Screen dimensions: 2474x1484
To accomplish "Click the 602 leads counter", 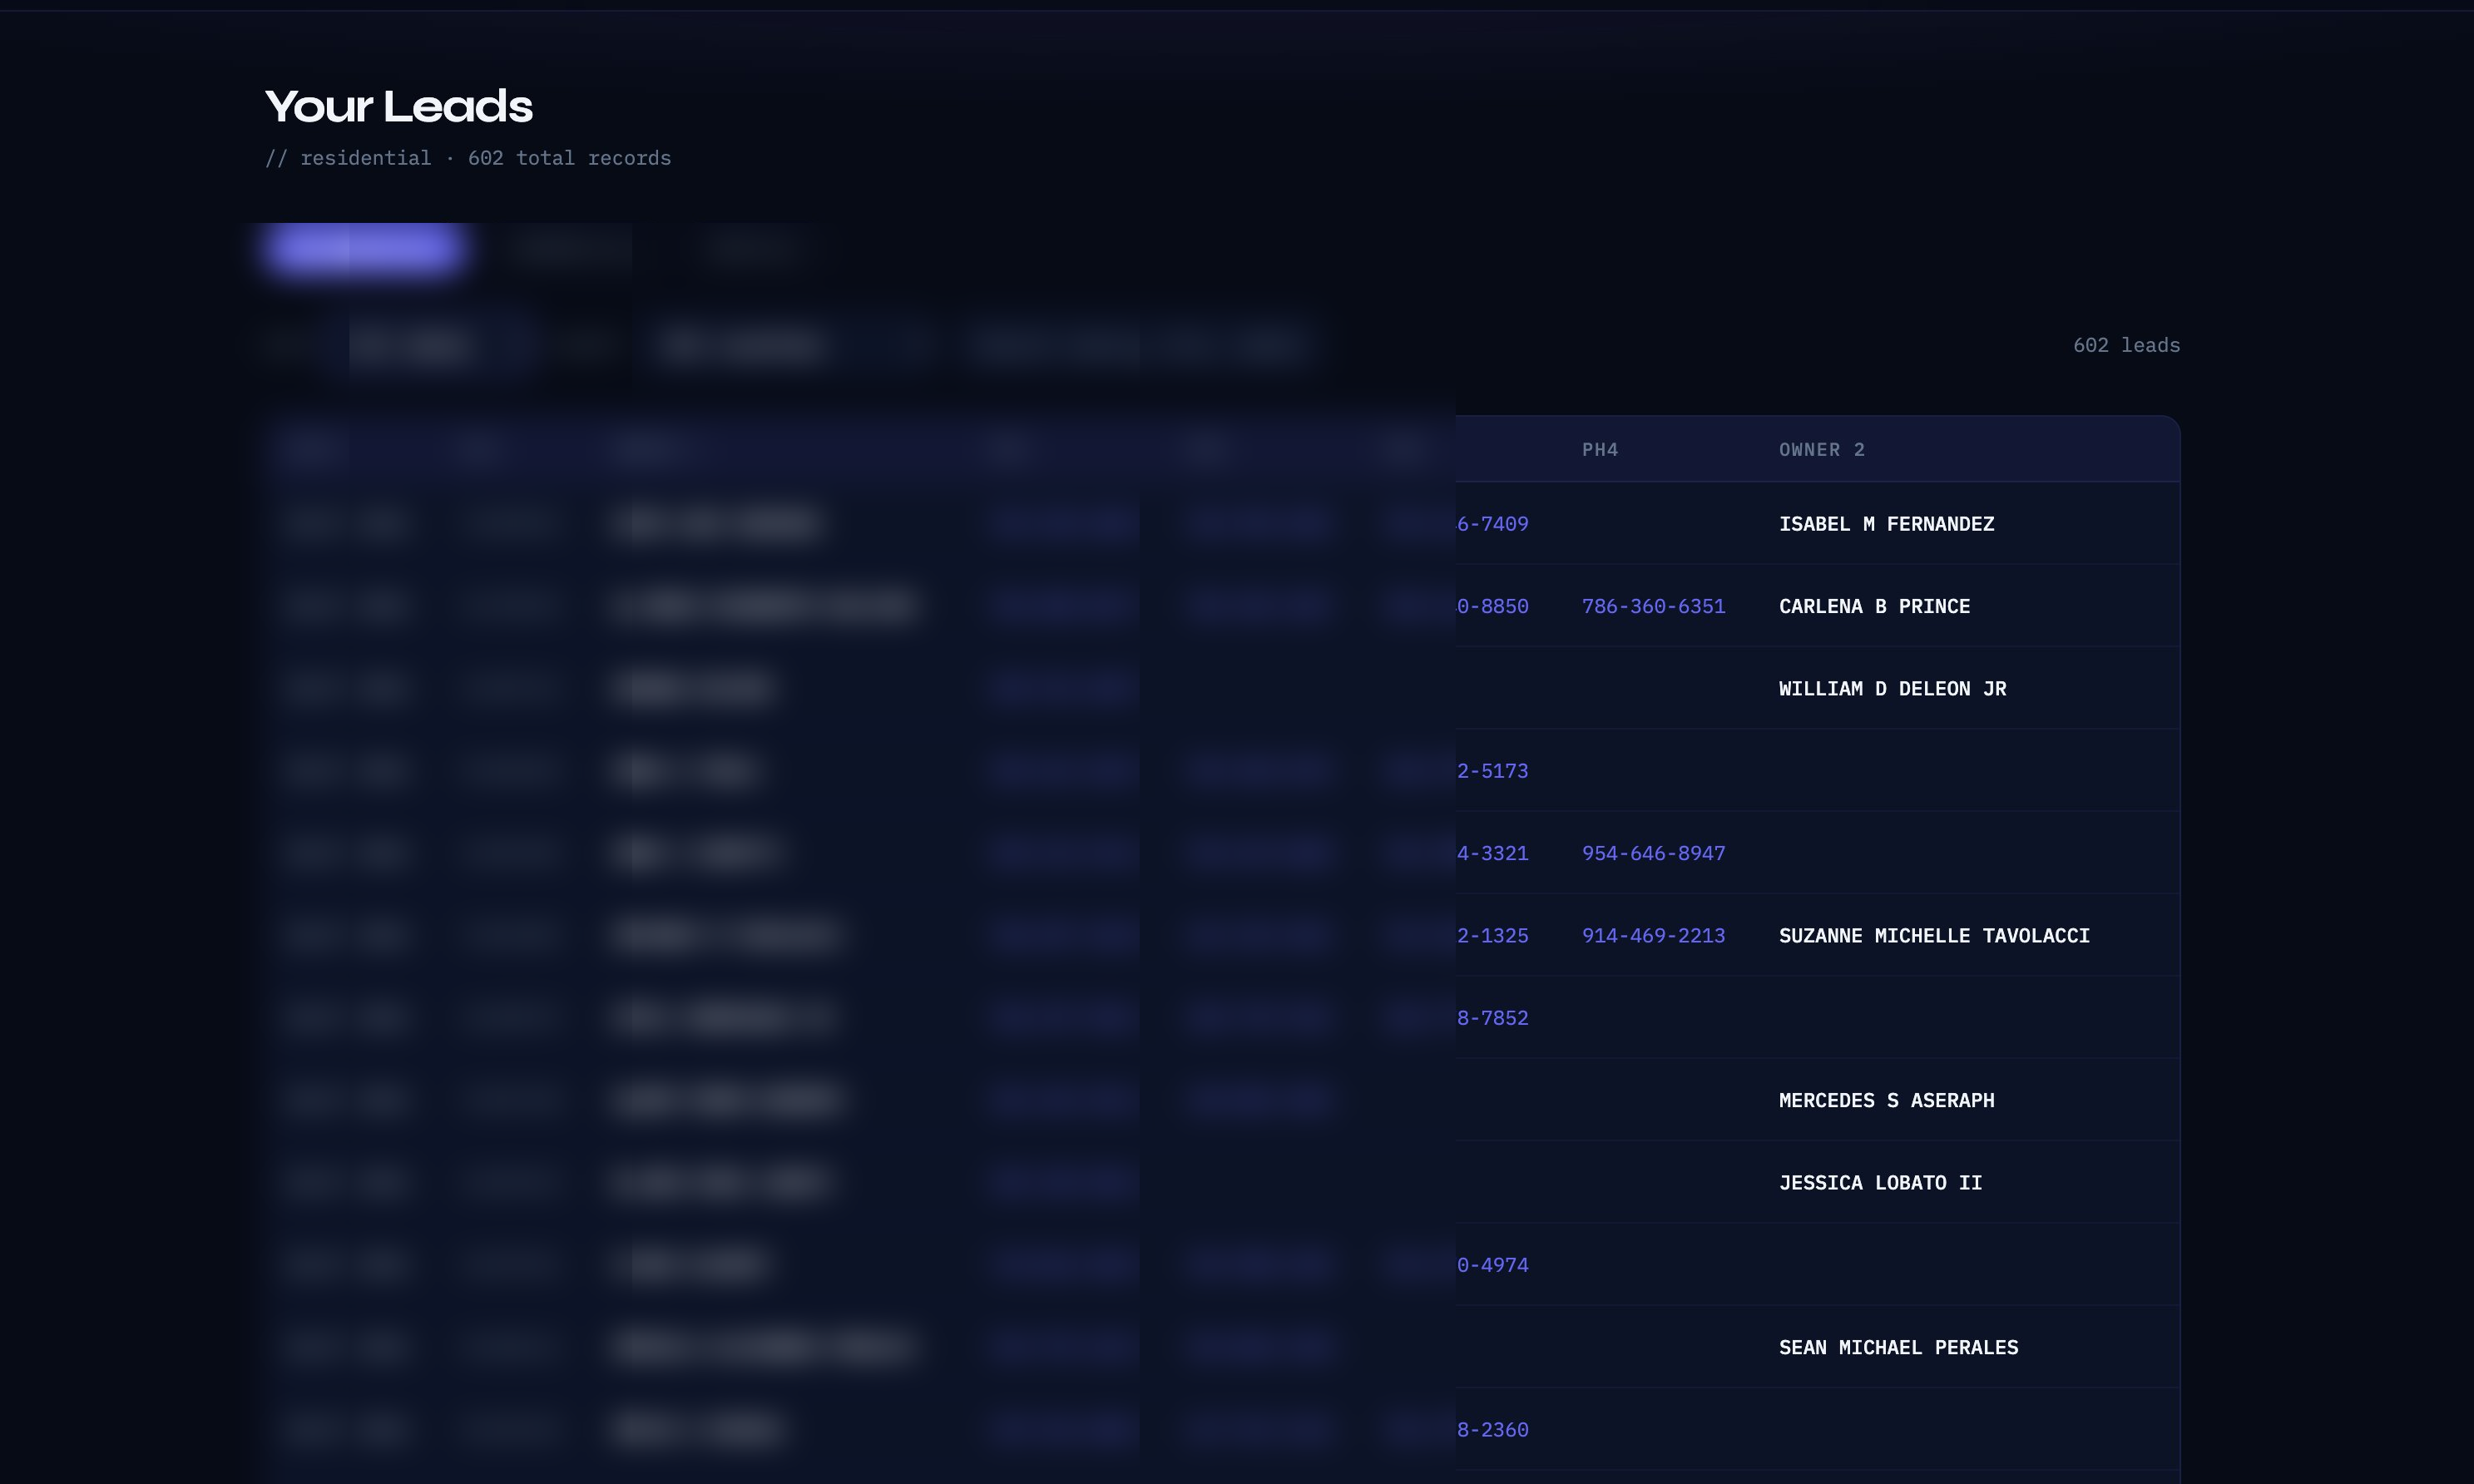I will click(x=2126, y=344).
